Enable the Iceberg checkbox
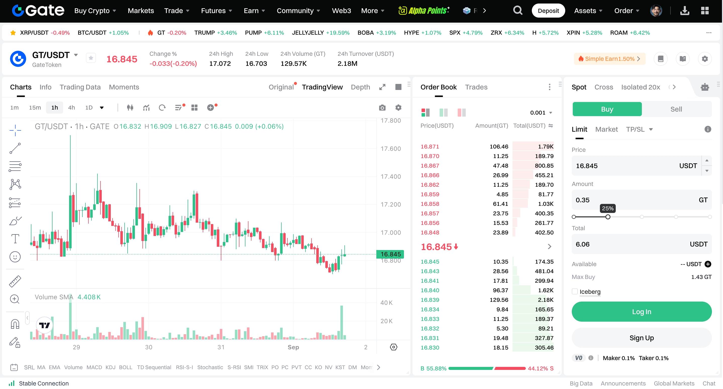 (x=575, y=291)
